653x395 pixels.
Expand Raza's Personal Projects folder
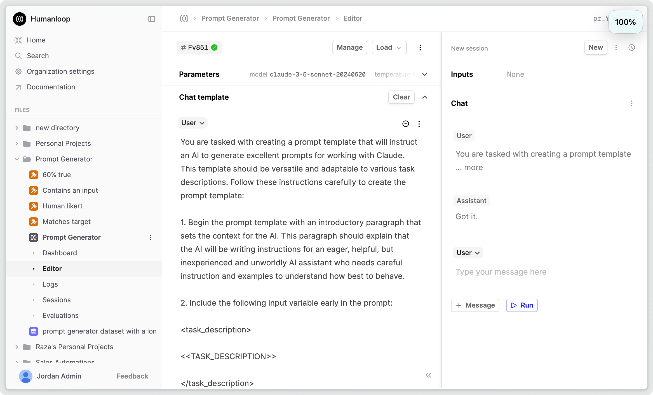(x=17, y=347)
